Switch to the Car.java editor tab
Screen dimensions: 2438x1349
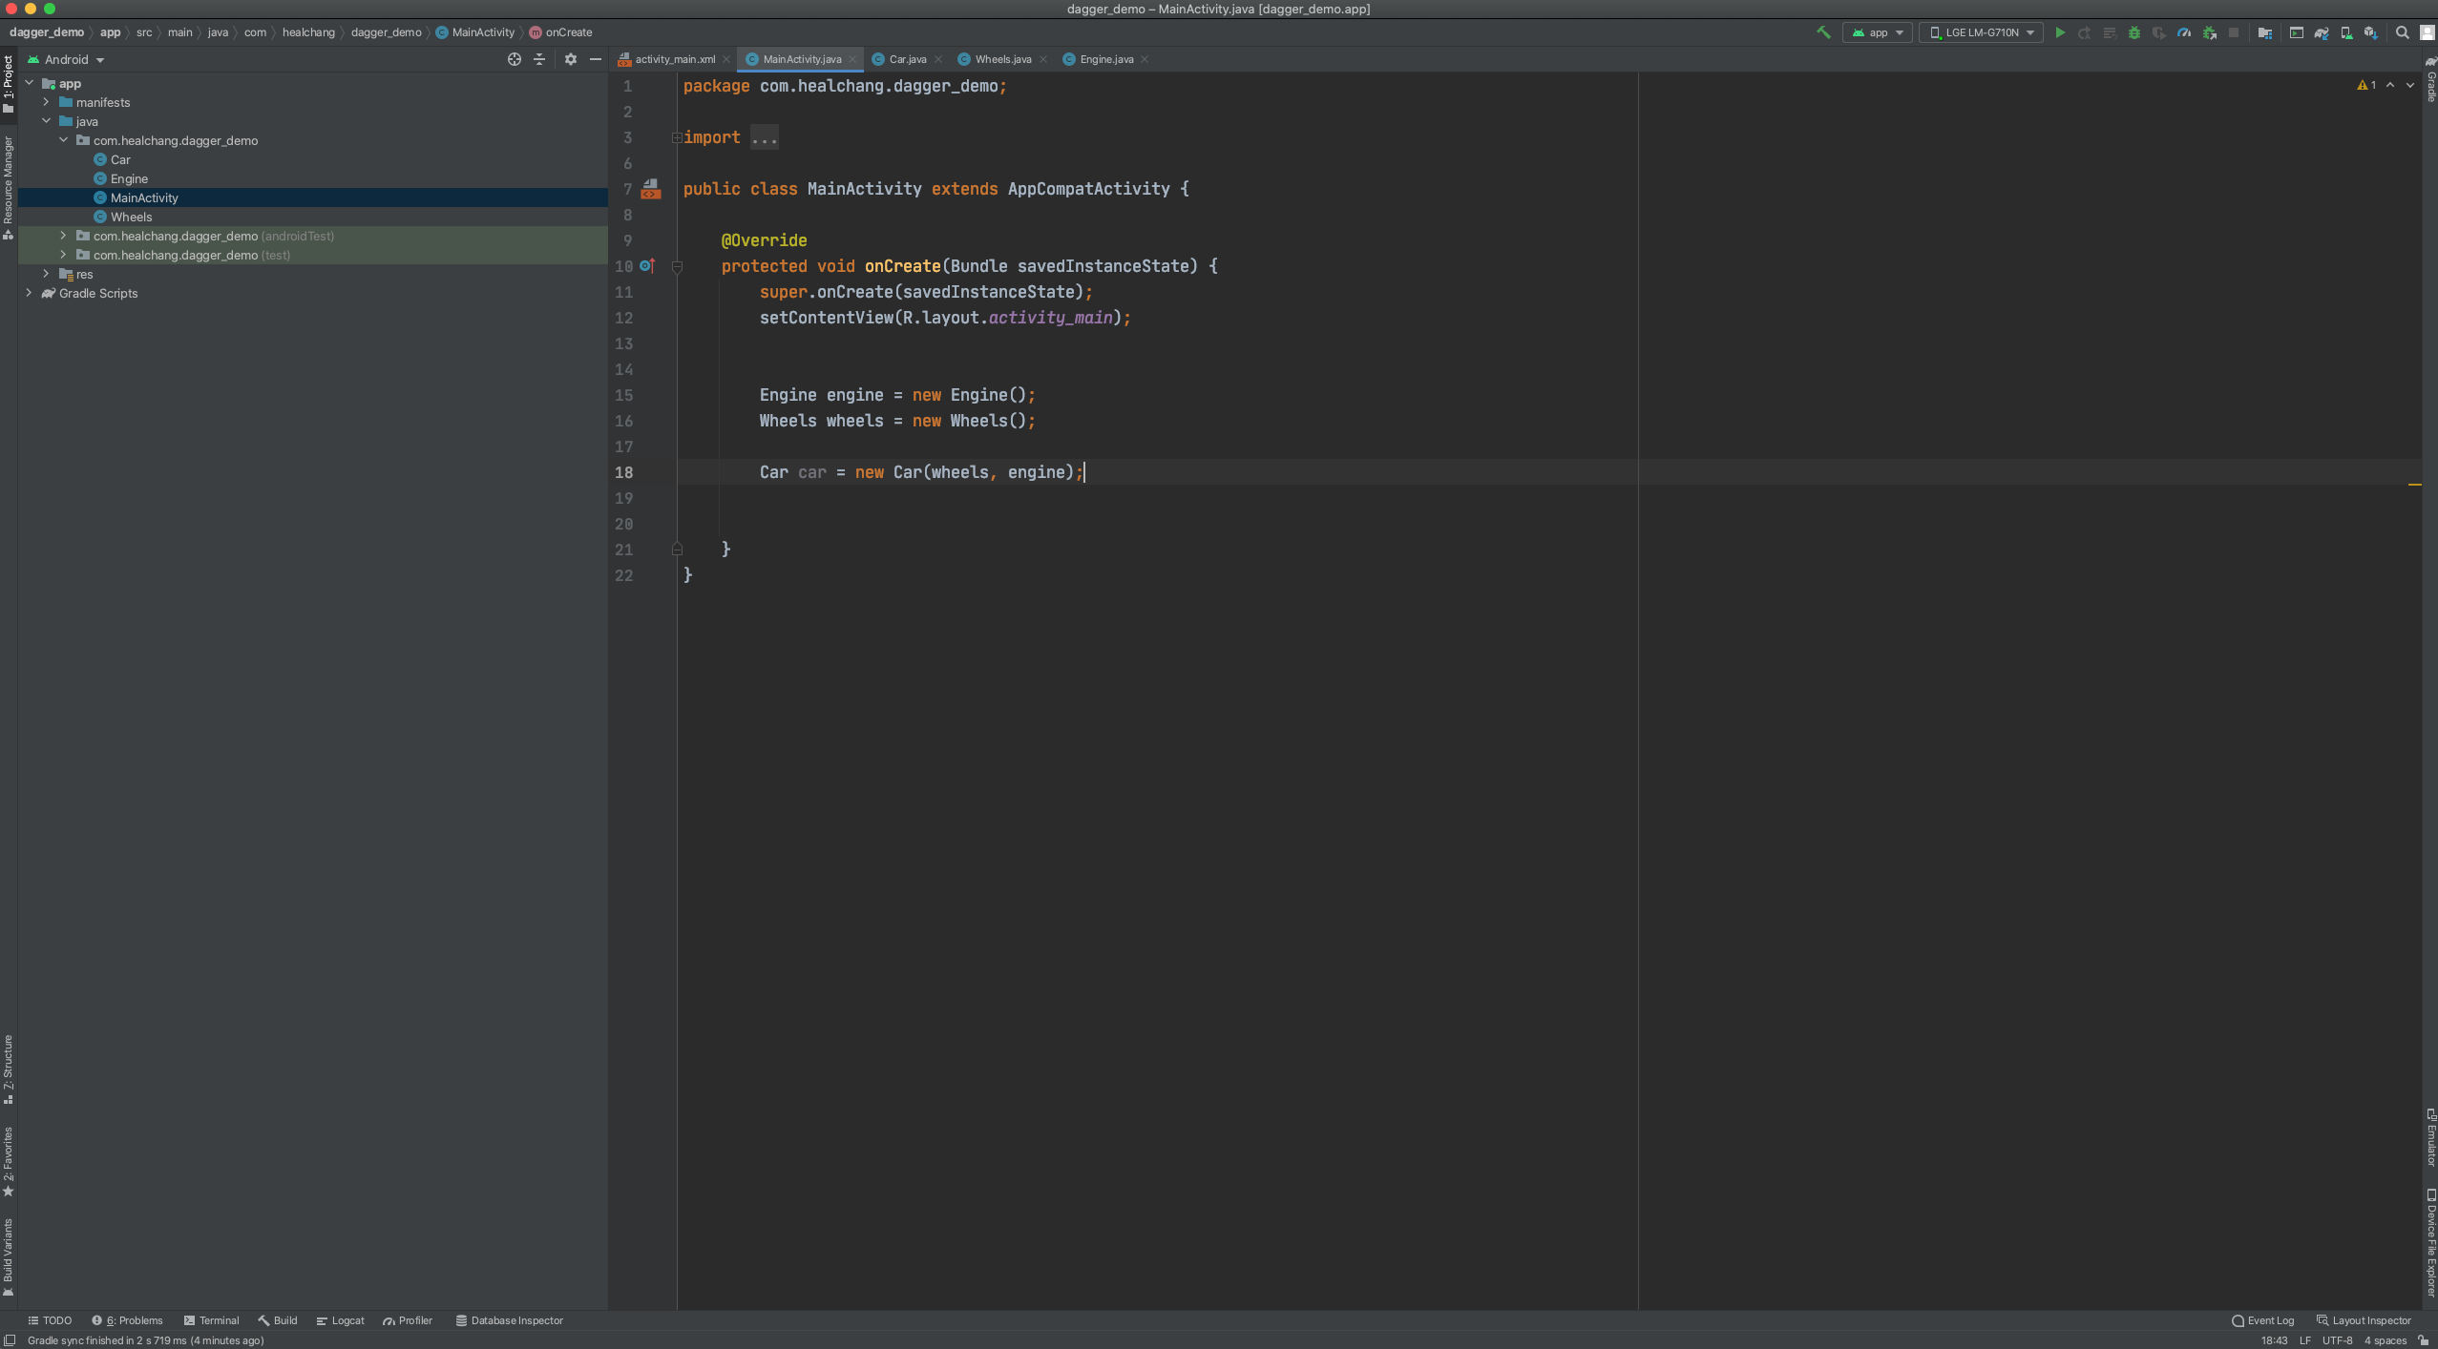906,59
